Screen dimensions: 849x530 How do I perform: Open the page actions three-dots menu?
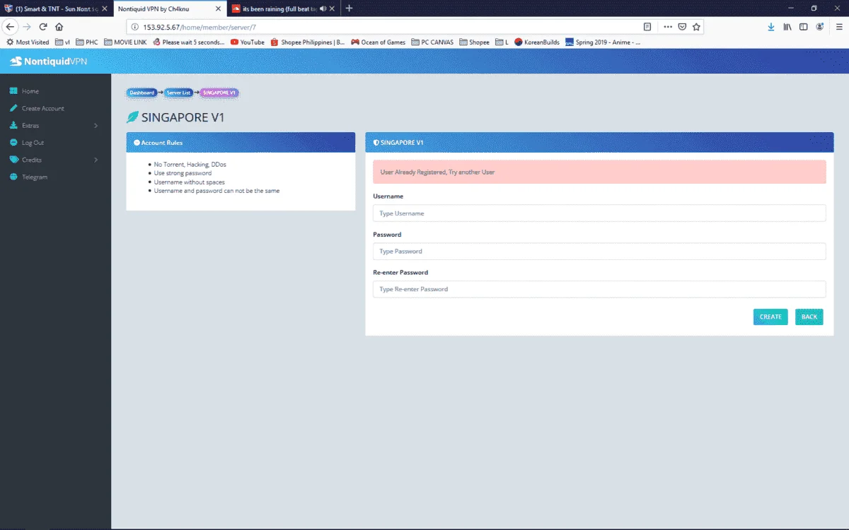pyautogui.click(x=668, y=27)
